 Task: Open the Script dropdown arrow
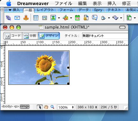121,18
